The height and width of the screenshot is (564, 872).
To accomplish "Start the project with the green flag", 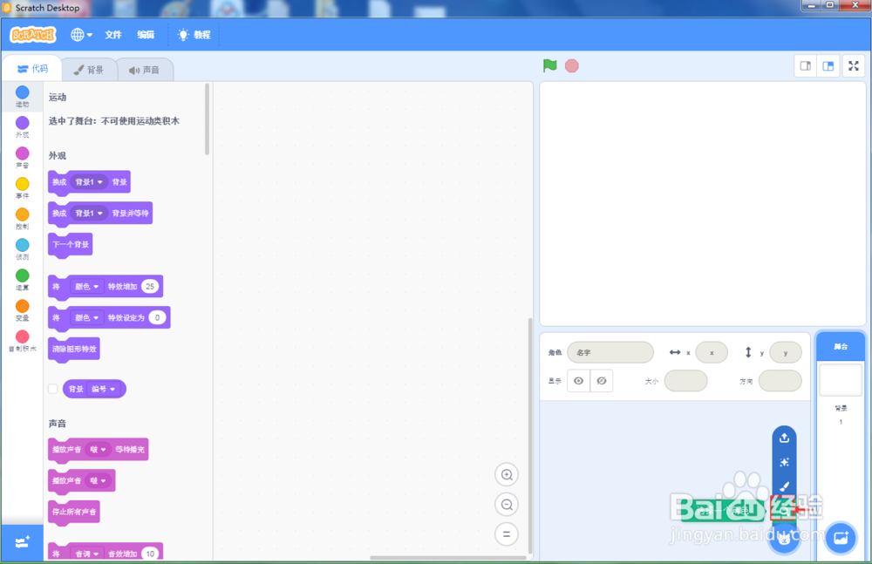I will pos(549,65).
